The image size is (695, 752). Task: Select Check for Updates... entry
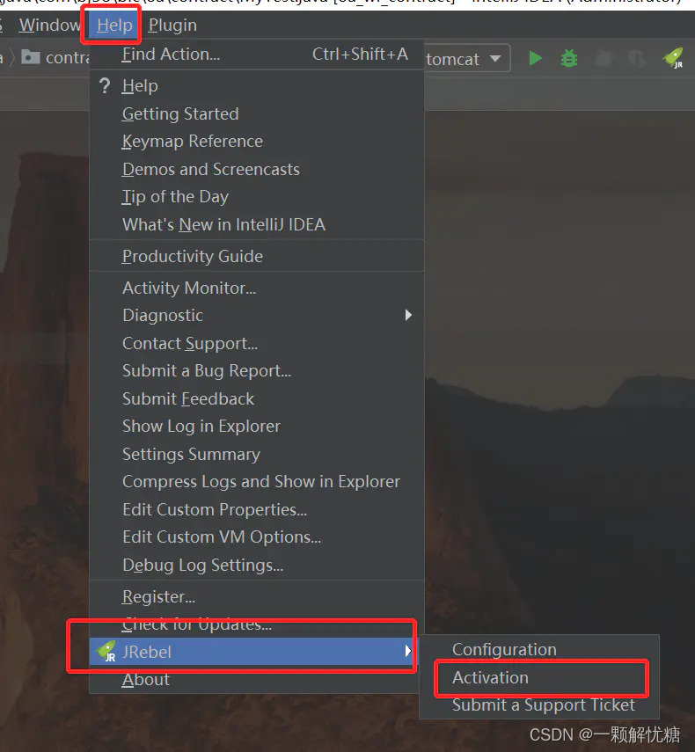point(257,624)
